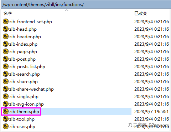Image resolution: width=171 pixels, height=132 pixels.
Task: Select file name zib-single.php
Action: [x=24, y=97]
